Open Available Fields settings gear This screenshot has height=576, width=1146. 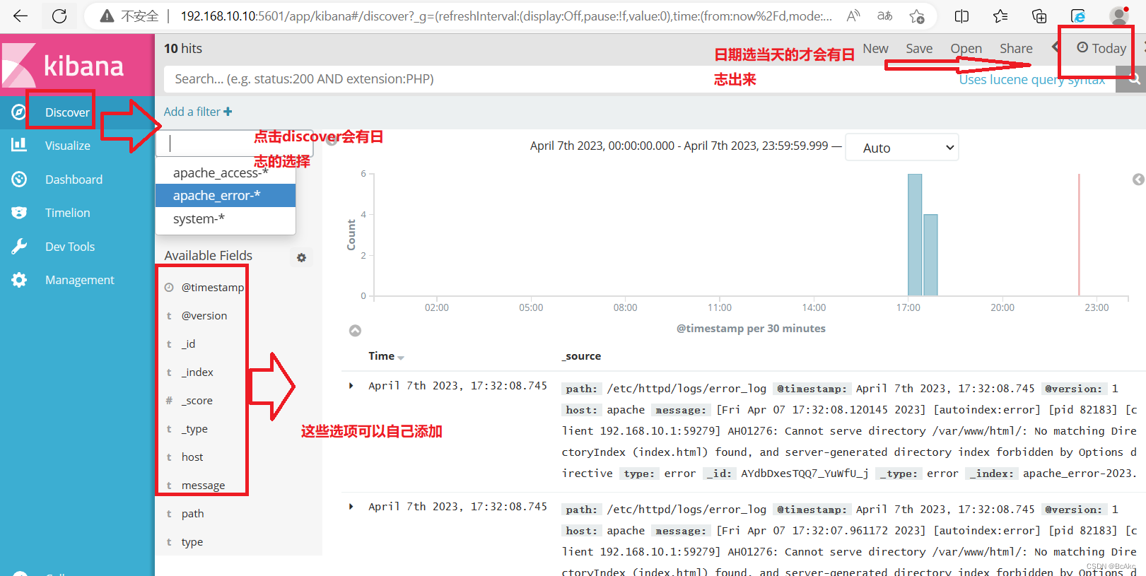tap(302, 258)
